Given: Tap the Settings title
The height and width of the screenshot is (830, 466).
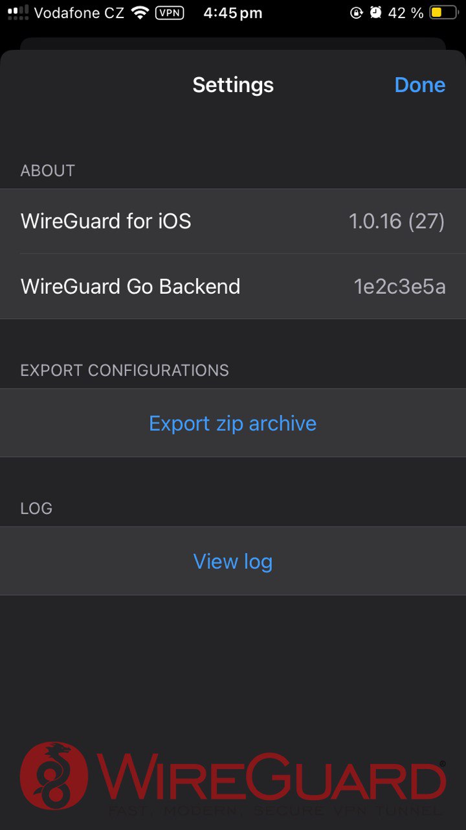Looking at the screenshot, I should [233, 85].
